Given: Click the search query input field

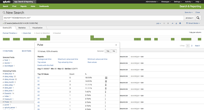Looking at the screenshot, I should coord(93,18).
